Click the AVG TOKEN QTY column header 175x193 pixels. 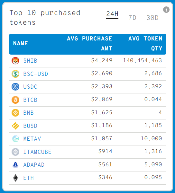click(x=145, y=43)
